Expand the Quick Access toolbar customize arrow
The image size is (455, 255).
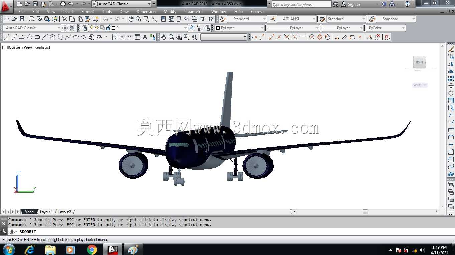154,4
